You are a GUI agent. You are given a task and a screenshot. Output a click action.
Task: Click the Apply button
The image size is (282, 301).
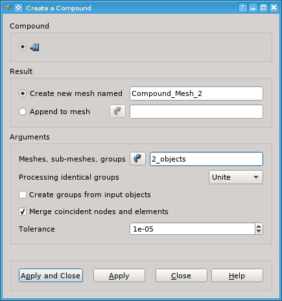tap(119, 276)
